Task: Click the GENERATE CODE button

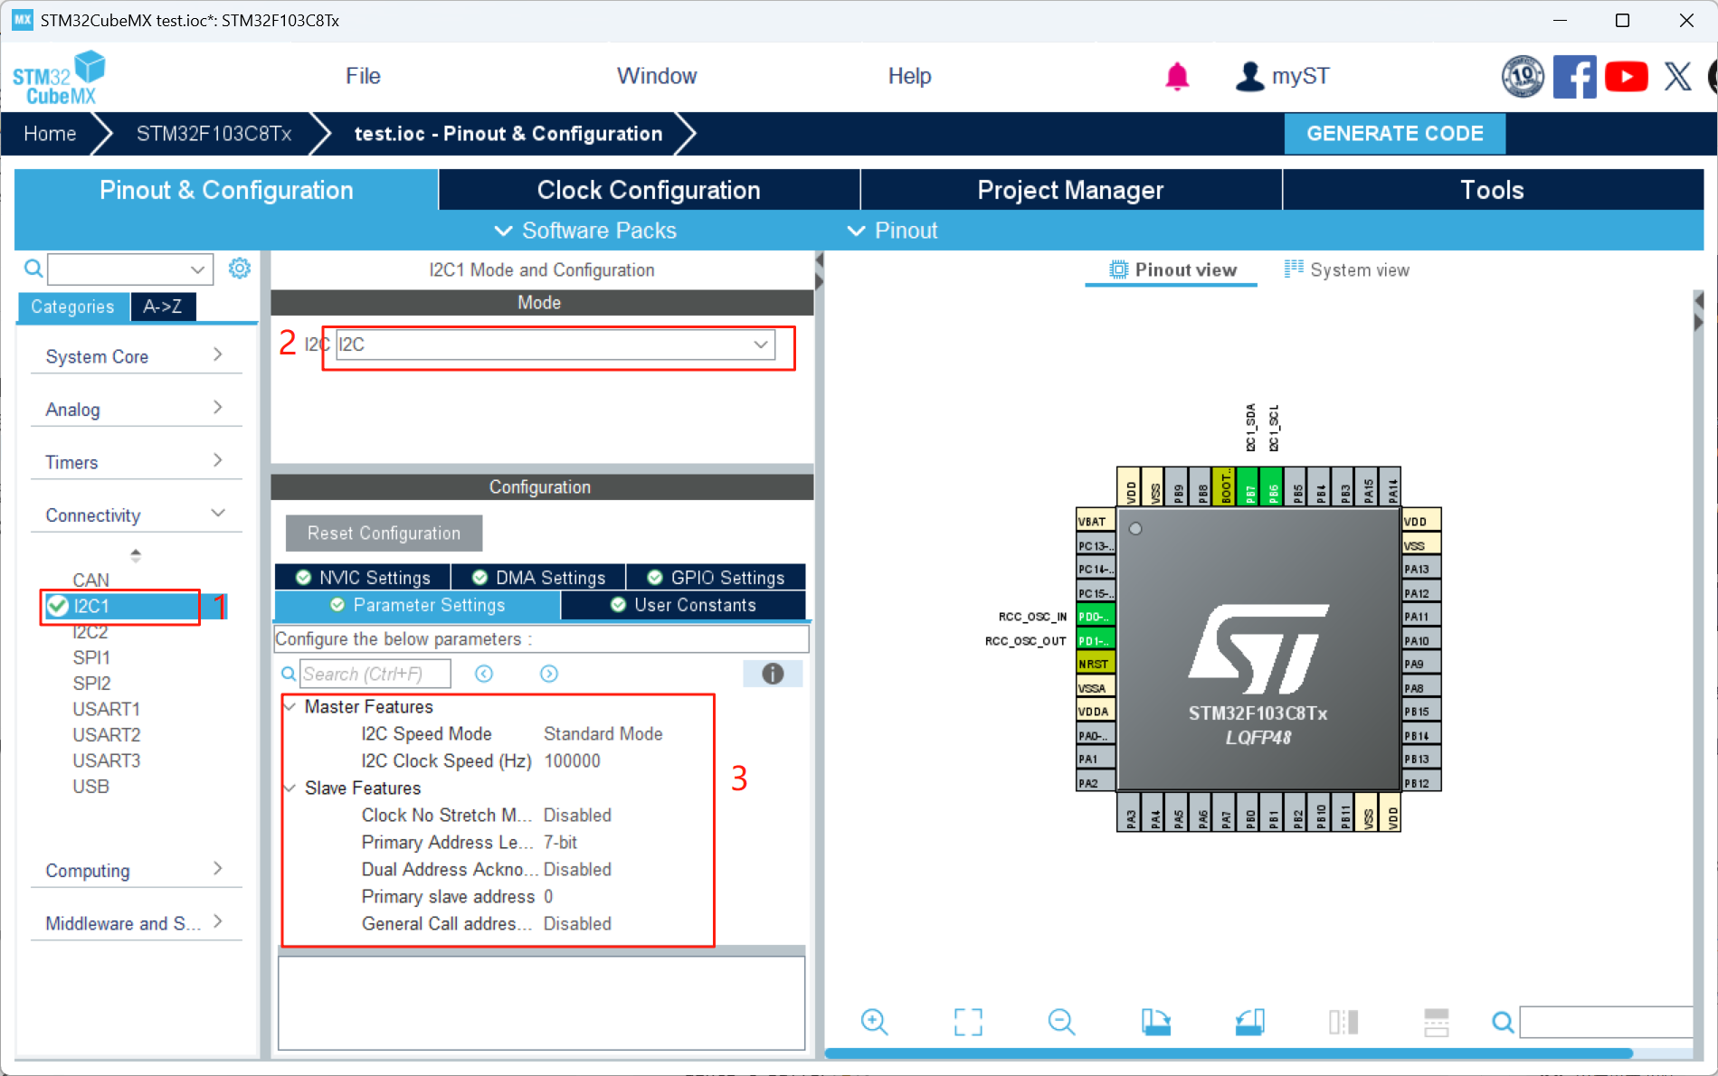Action: 1394,133
